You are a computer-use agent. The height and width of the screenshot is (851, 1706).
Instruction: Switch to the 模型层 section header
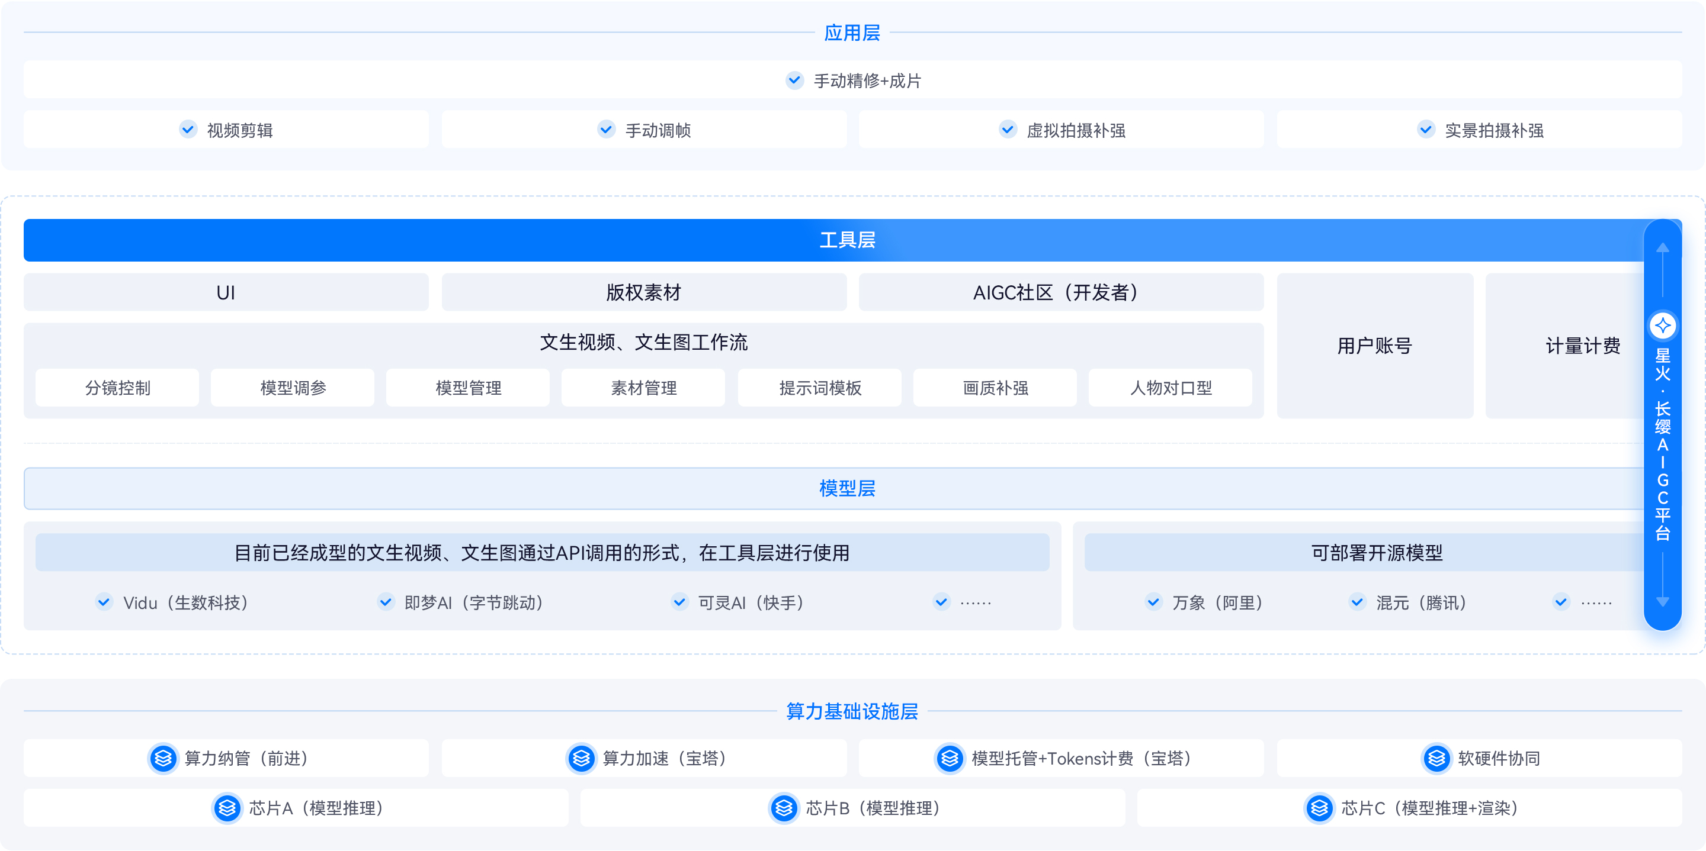point(848,488)
